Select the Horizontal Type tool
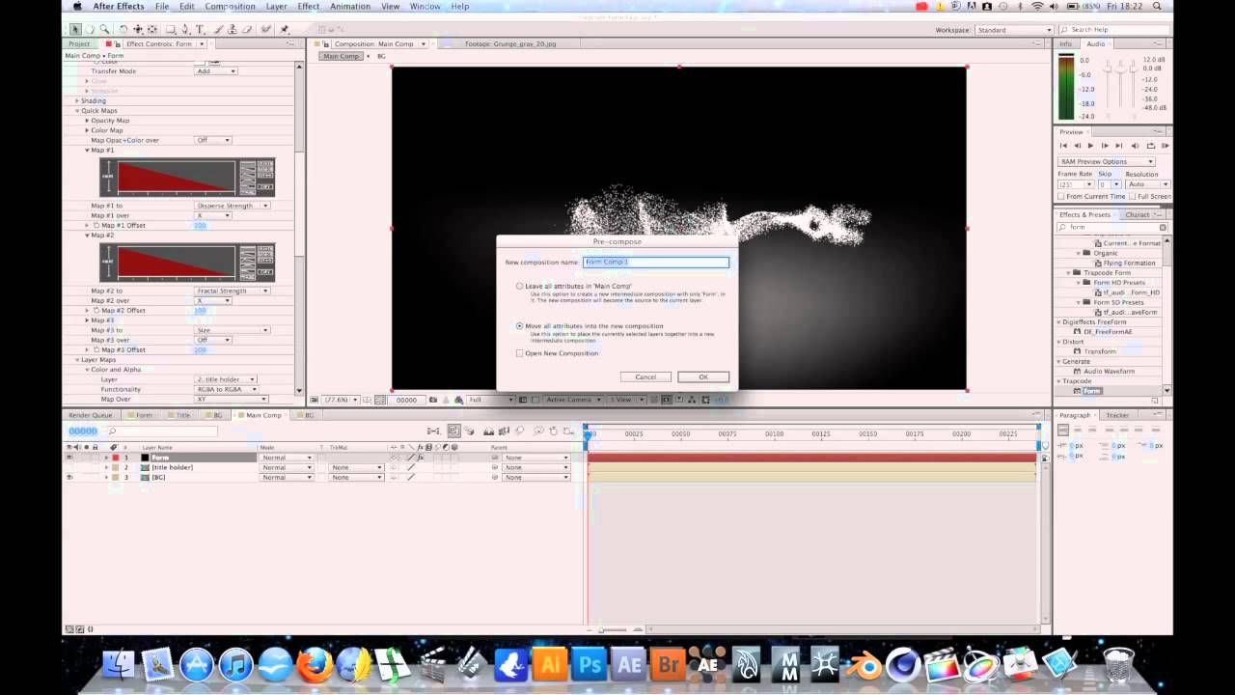Viewport: 1235px width, 695px height. [x=200, y=29]
